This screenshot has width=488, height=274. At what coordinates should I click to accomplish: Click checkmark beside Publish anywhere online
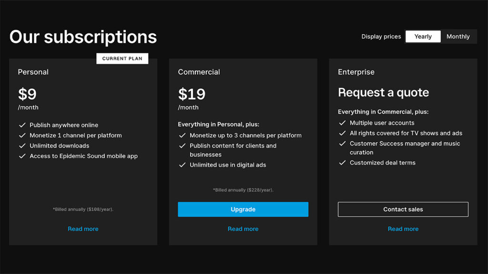[22, 125]
